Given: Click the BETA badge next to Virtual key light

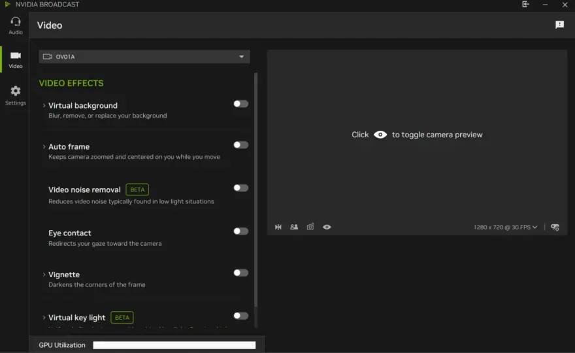Looking at the screenshot, I should 122,318.
